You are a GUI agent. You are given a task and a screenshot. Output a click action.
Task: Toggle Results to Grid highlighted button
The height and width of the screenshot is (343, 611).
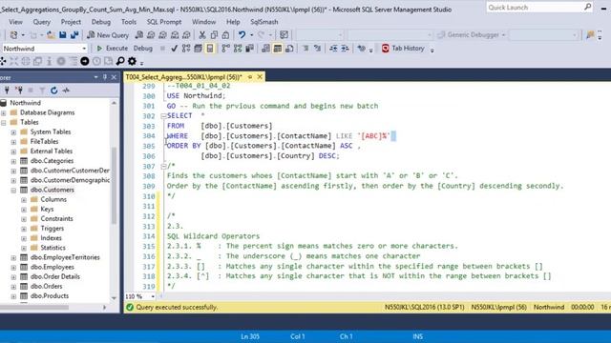click(278, 49)
